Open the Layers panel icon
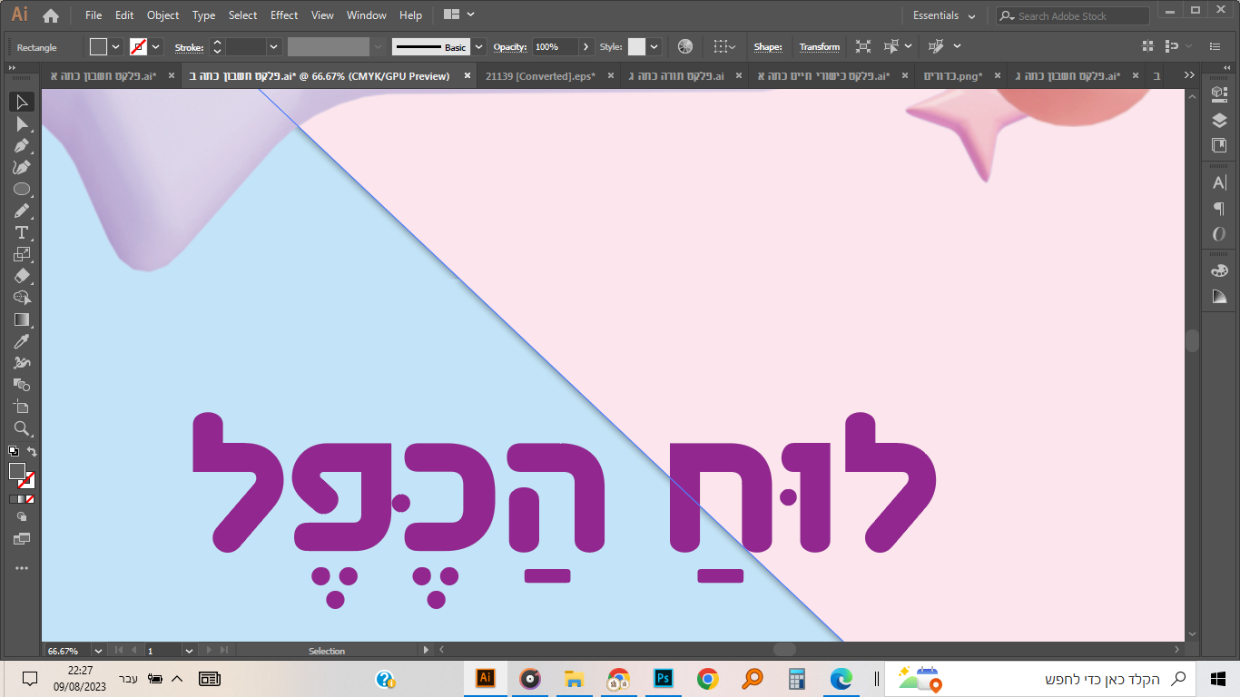The width and height of the screenshot is (1240, 697). (x=1219, y=121)
